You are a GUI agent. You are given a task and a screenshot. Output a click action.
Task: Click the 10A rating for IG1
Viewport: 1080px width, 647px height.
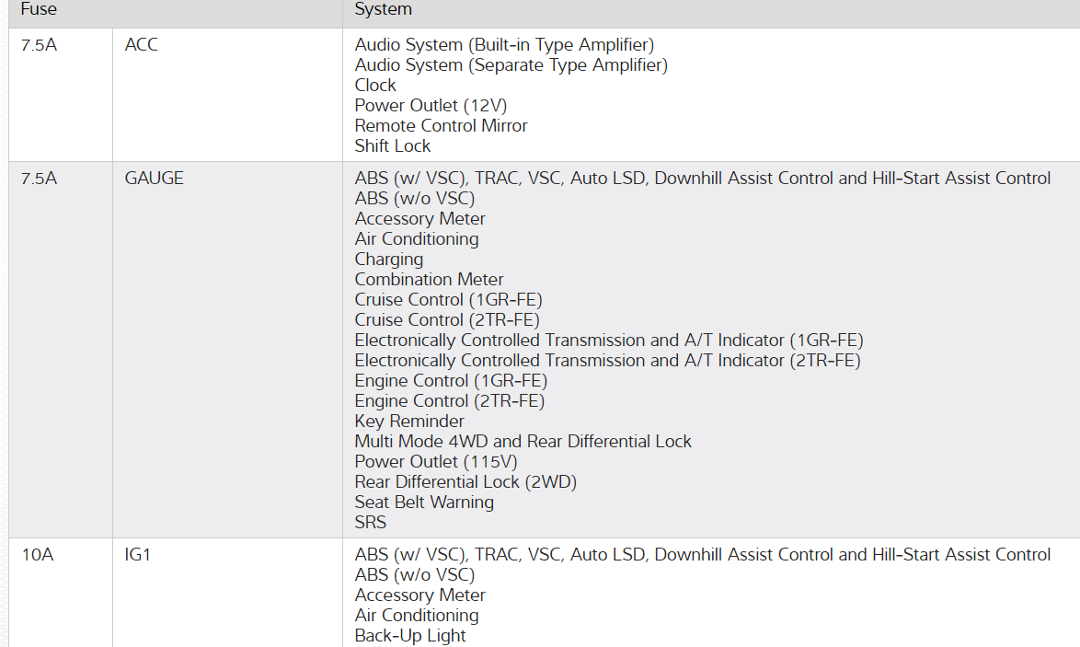pyautogui.click(x=37, y=555)
